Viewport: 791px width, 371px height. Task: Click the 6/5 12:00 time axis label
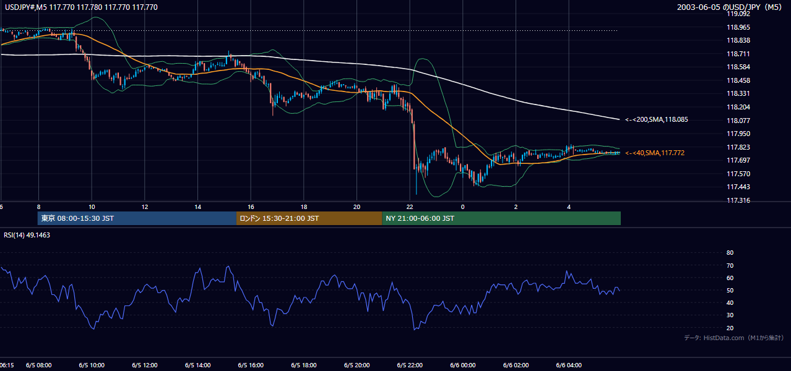(x=145, y=365)
